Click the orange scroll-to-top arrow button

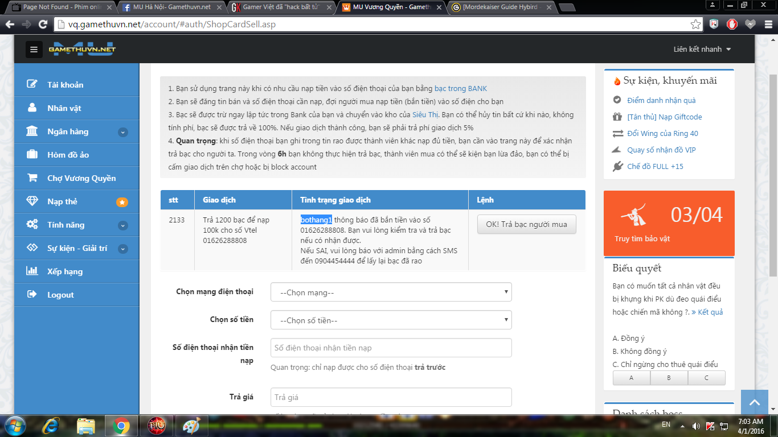click(x=755, y=403)
